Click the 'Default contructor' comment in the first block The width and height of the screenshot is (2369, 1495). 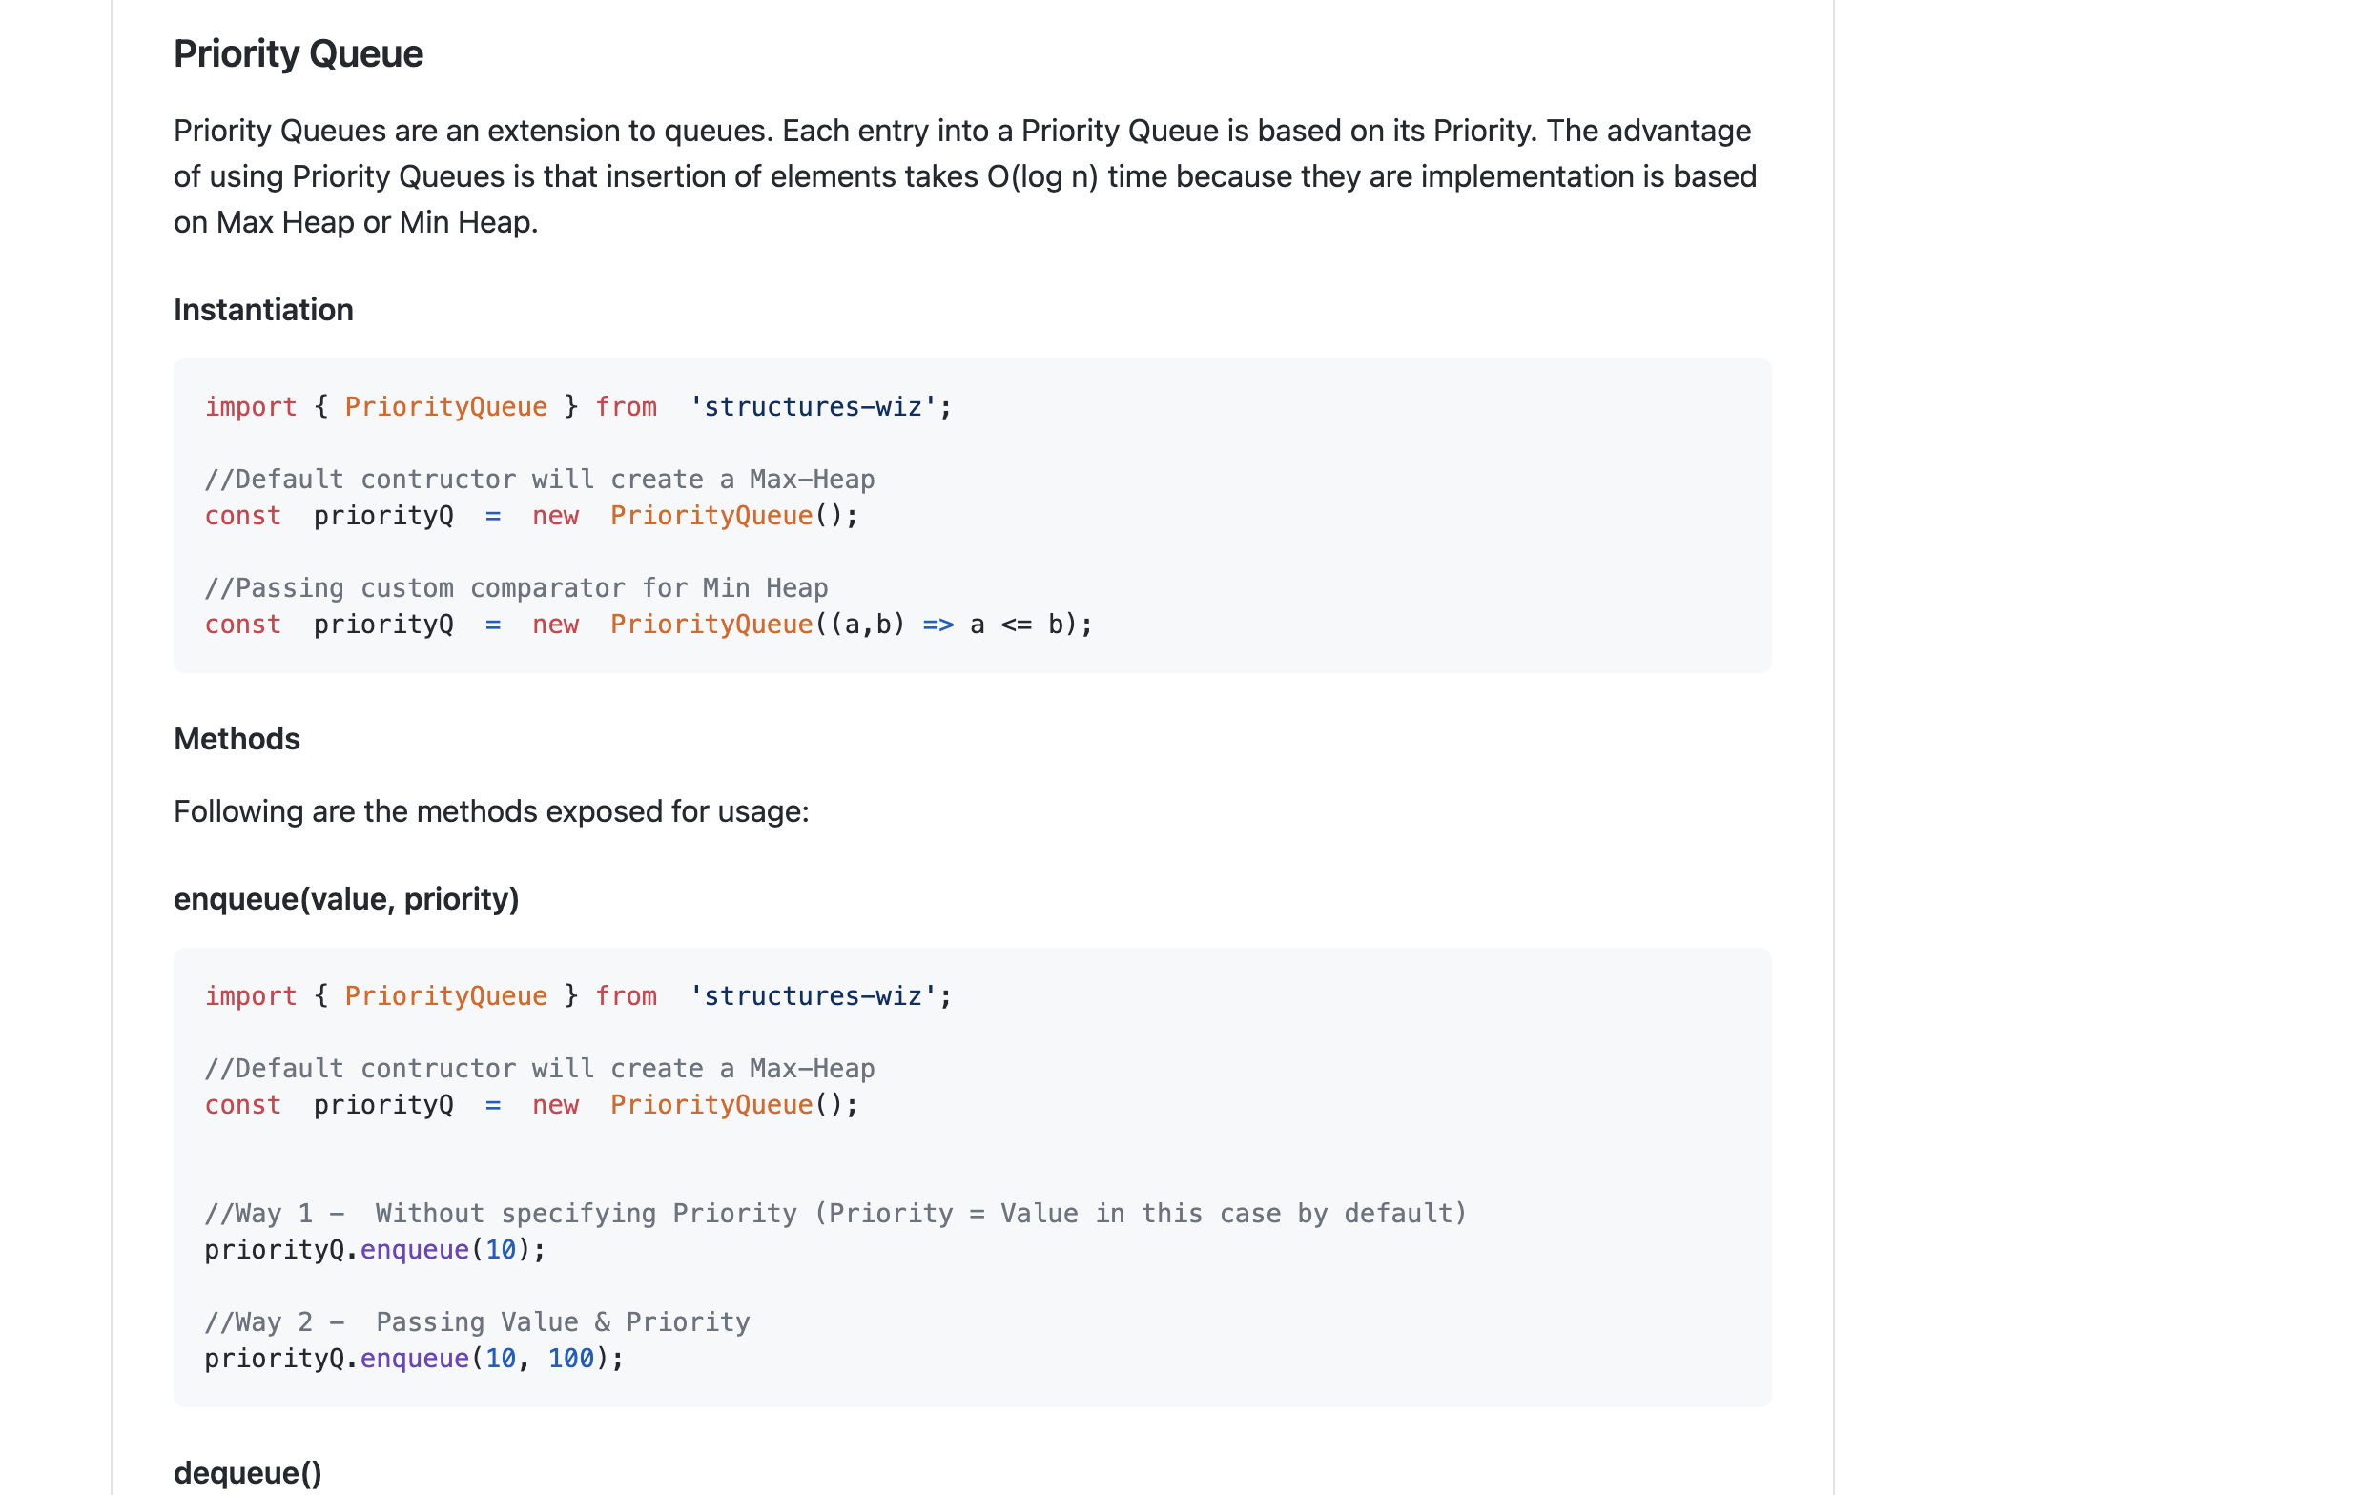click(539, 480)
